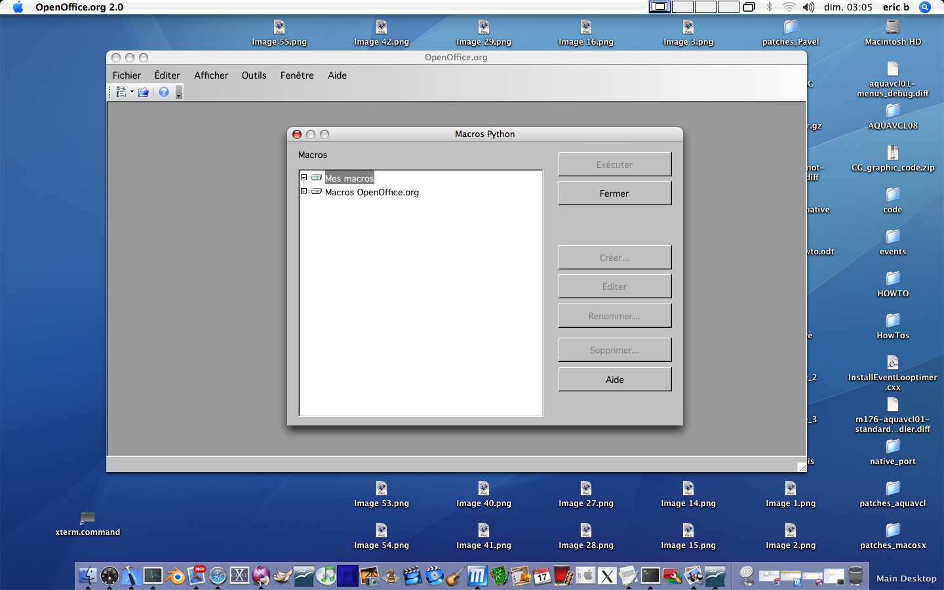Click the Fermer button

click(x=614, y=193)
